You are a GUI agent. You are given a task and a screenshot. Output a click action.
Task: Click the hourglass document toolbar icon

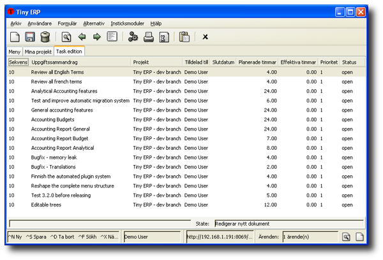pyautogui.click(x=164, y=37)
